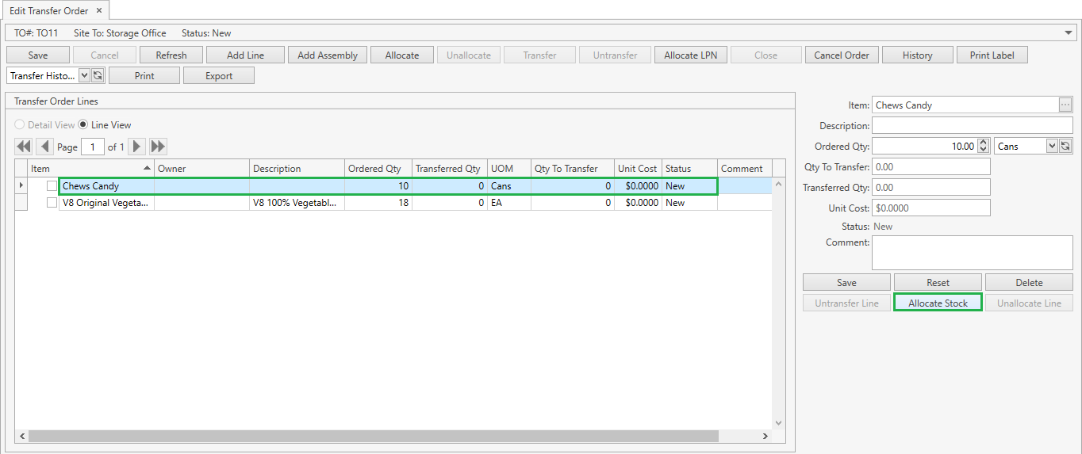
Task: Refresh the Transfer History report list
Action: pos(98,76)
